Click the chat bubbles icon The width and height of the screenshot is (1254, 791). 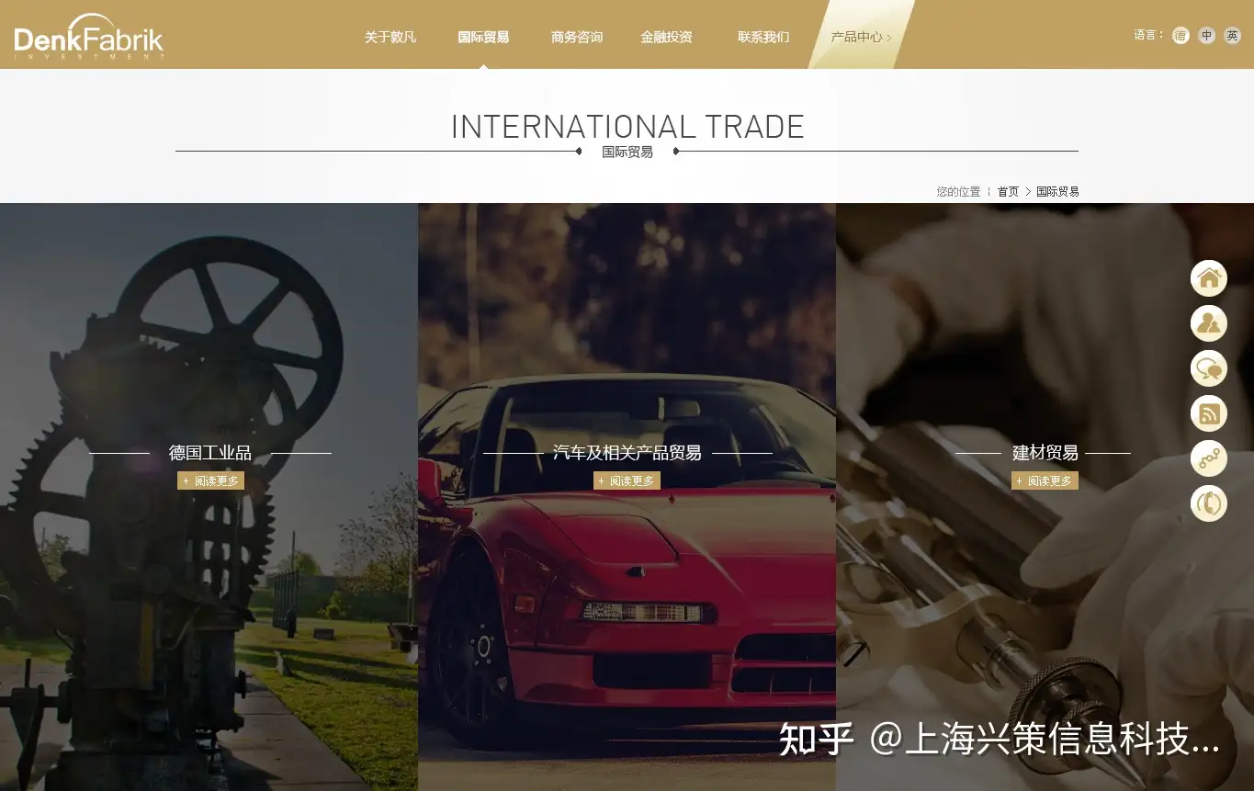[x=1208, y=368]
